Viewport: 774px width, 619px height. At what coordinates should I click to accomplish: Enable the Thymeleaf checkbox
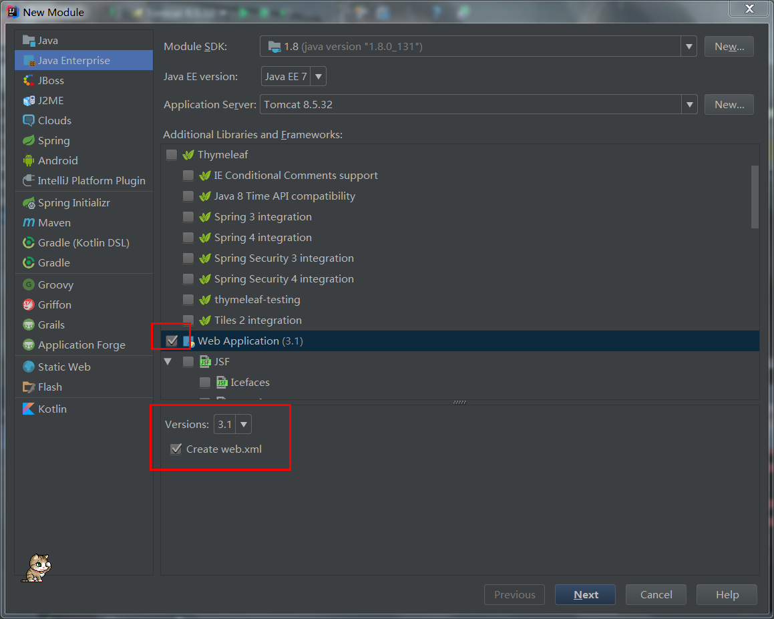point(171,155)
